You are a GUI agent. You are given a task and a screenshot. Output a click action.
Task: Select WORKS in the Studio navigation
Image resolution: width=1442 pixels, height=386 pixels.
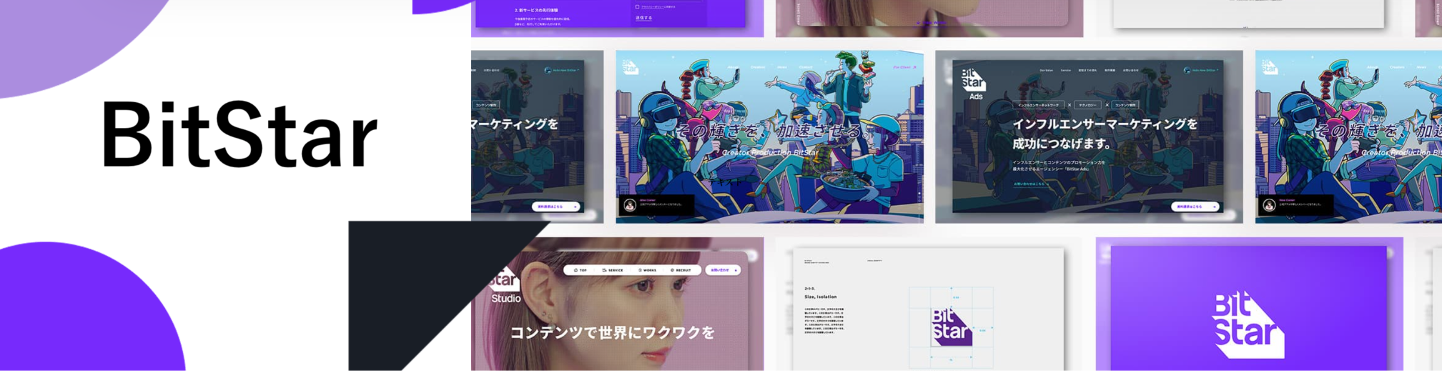(647, 270)
